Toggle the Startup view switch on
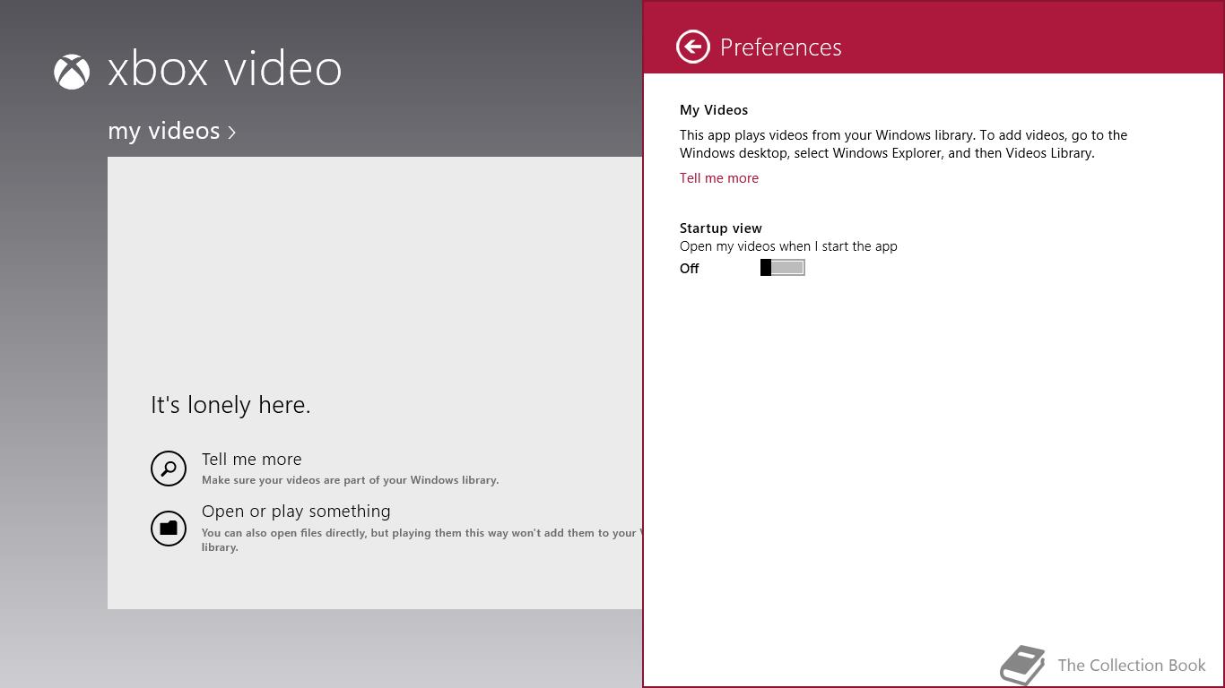This screenshot has width=1225, height=688. (782, 268)
